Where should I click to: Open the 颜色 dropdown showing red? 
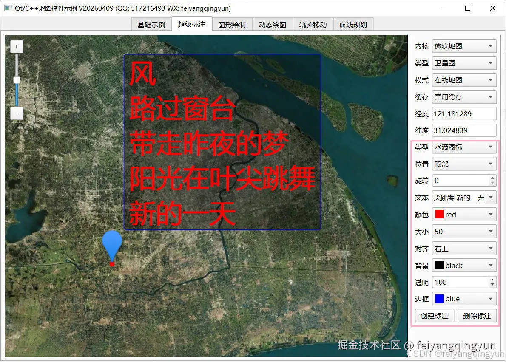coord(464,215)
